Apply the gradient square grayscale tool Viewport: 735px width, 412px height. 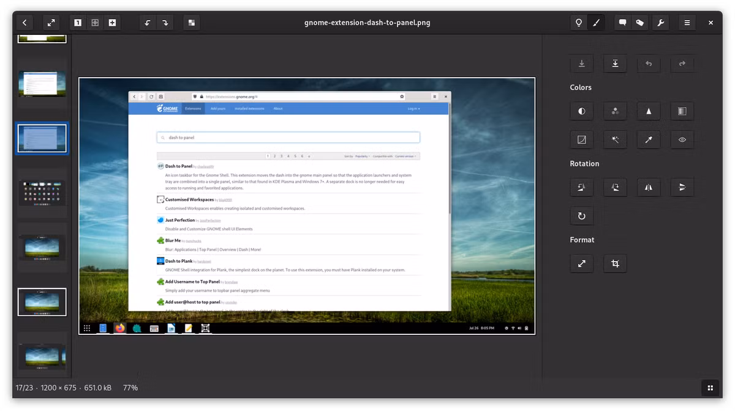point(682,111)
